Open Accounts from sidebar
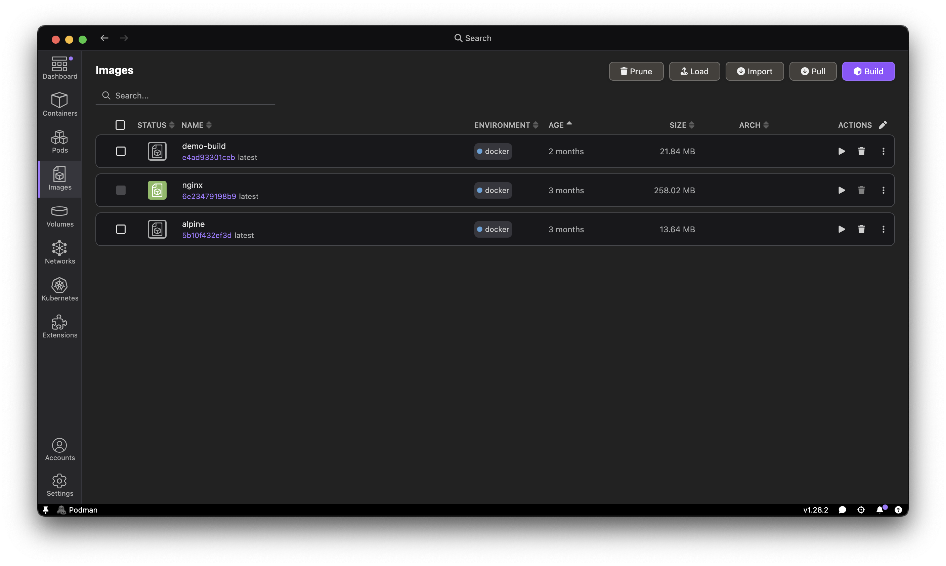Viewport: 946px width, 566px height. point(60,449)
